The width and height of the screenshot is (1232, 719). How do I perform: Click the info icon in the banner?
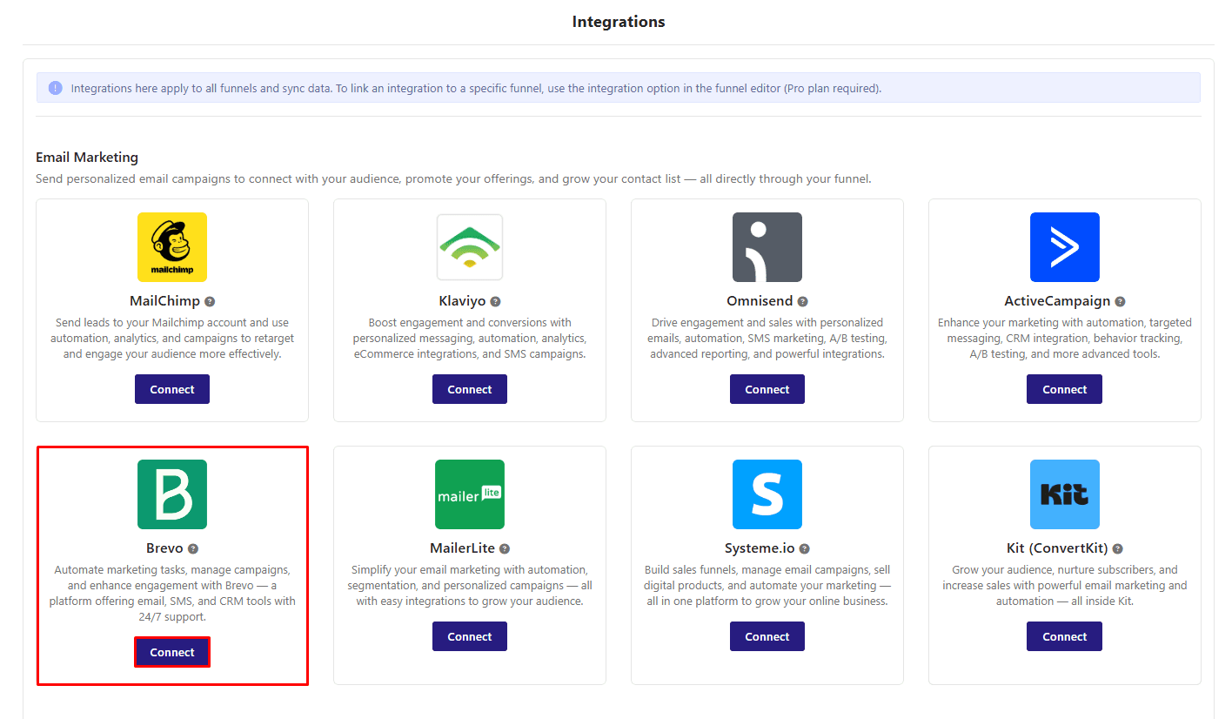(55, 88)
